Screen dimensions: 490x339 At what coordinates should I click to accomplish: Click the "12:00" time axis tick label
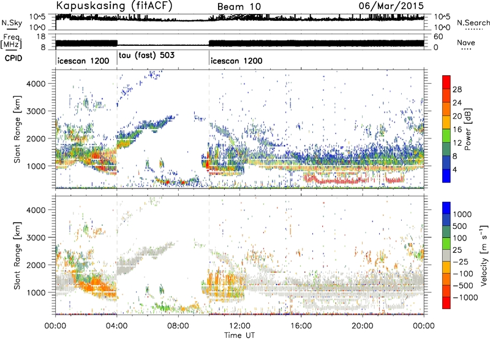[239, 326]
